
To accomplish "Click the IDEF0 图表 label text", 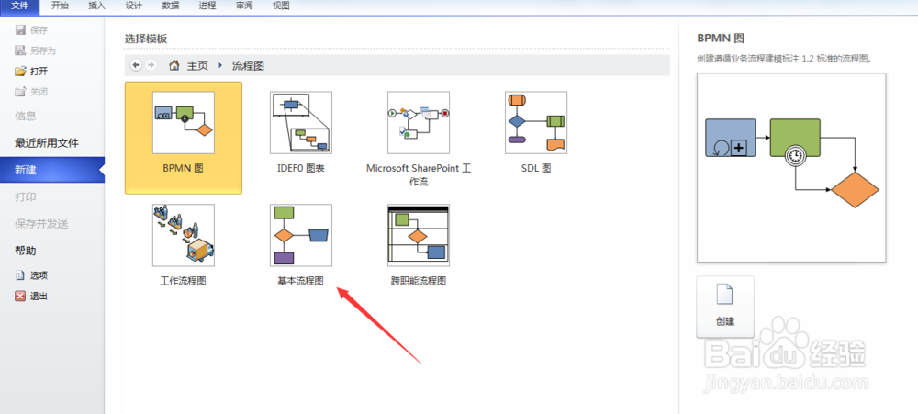I will [301, 169].
